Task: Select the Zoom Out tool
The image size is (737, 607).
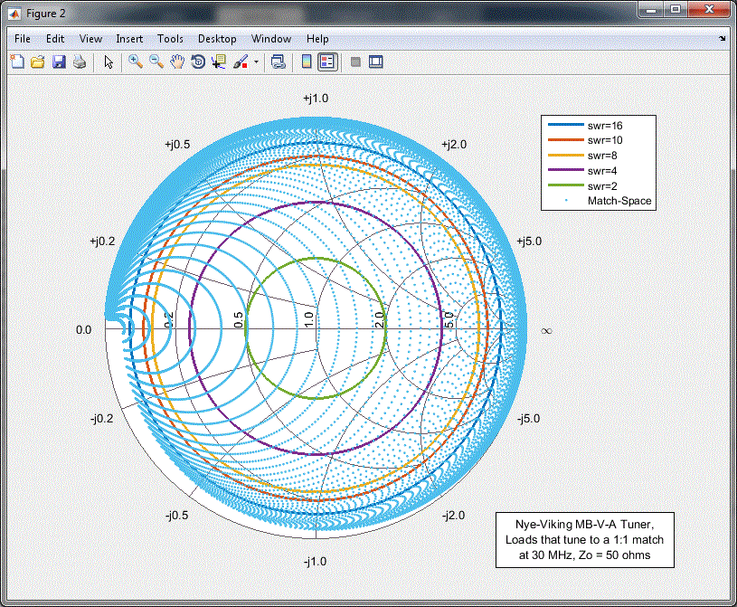Action: coord(154,62)
